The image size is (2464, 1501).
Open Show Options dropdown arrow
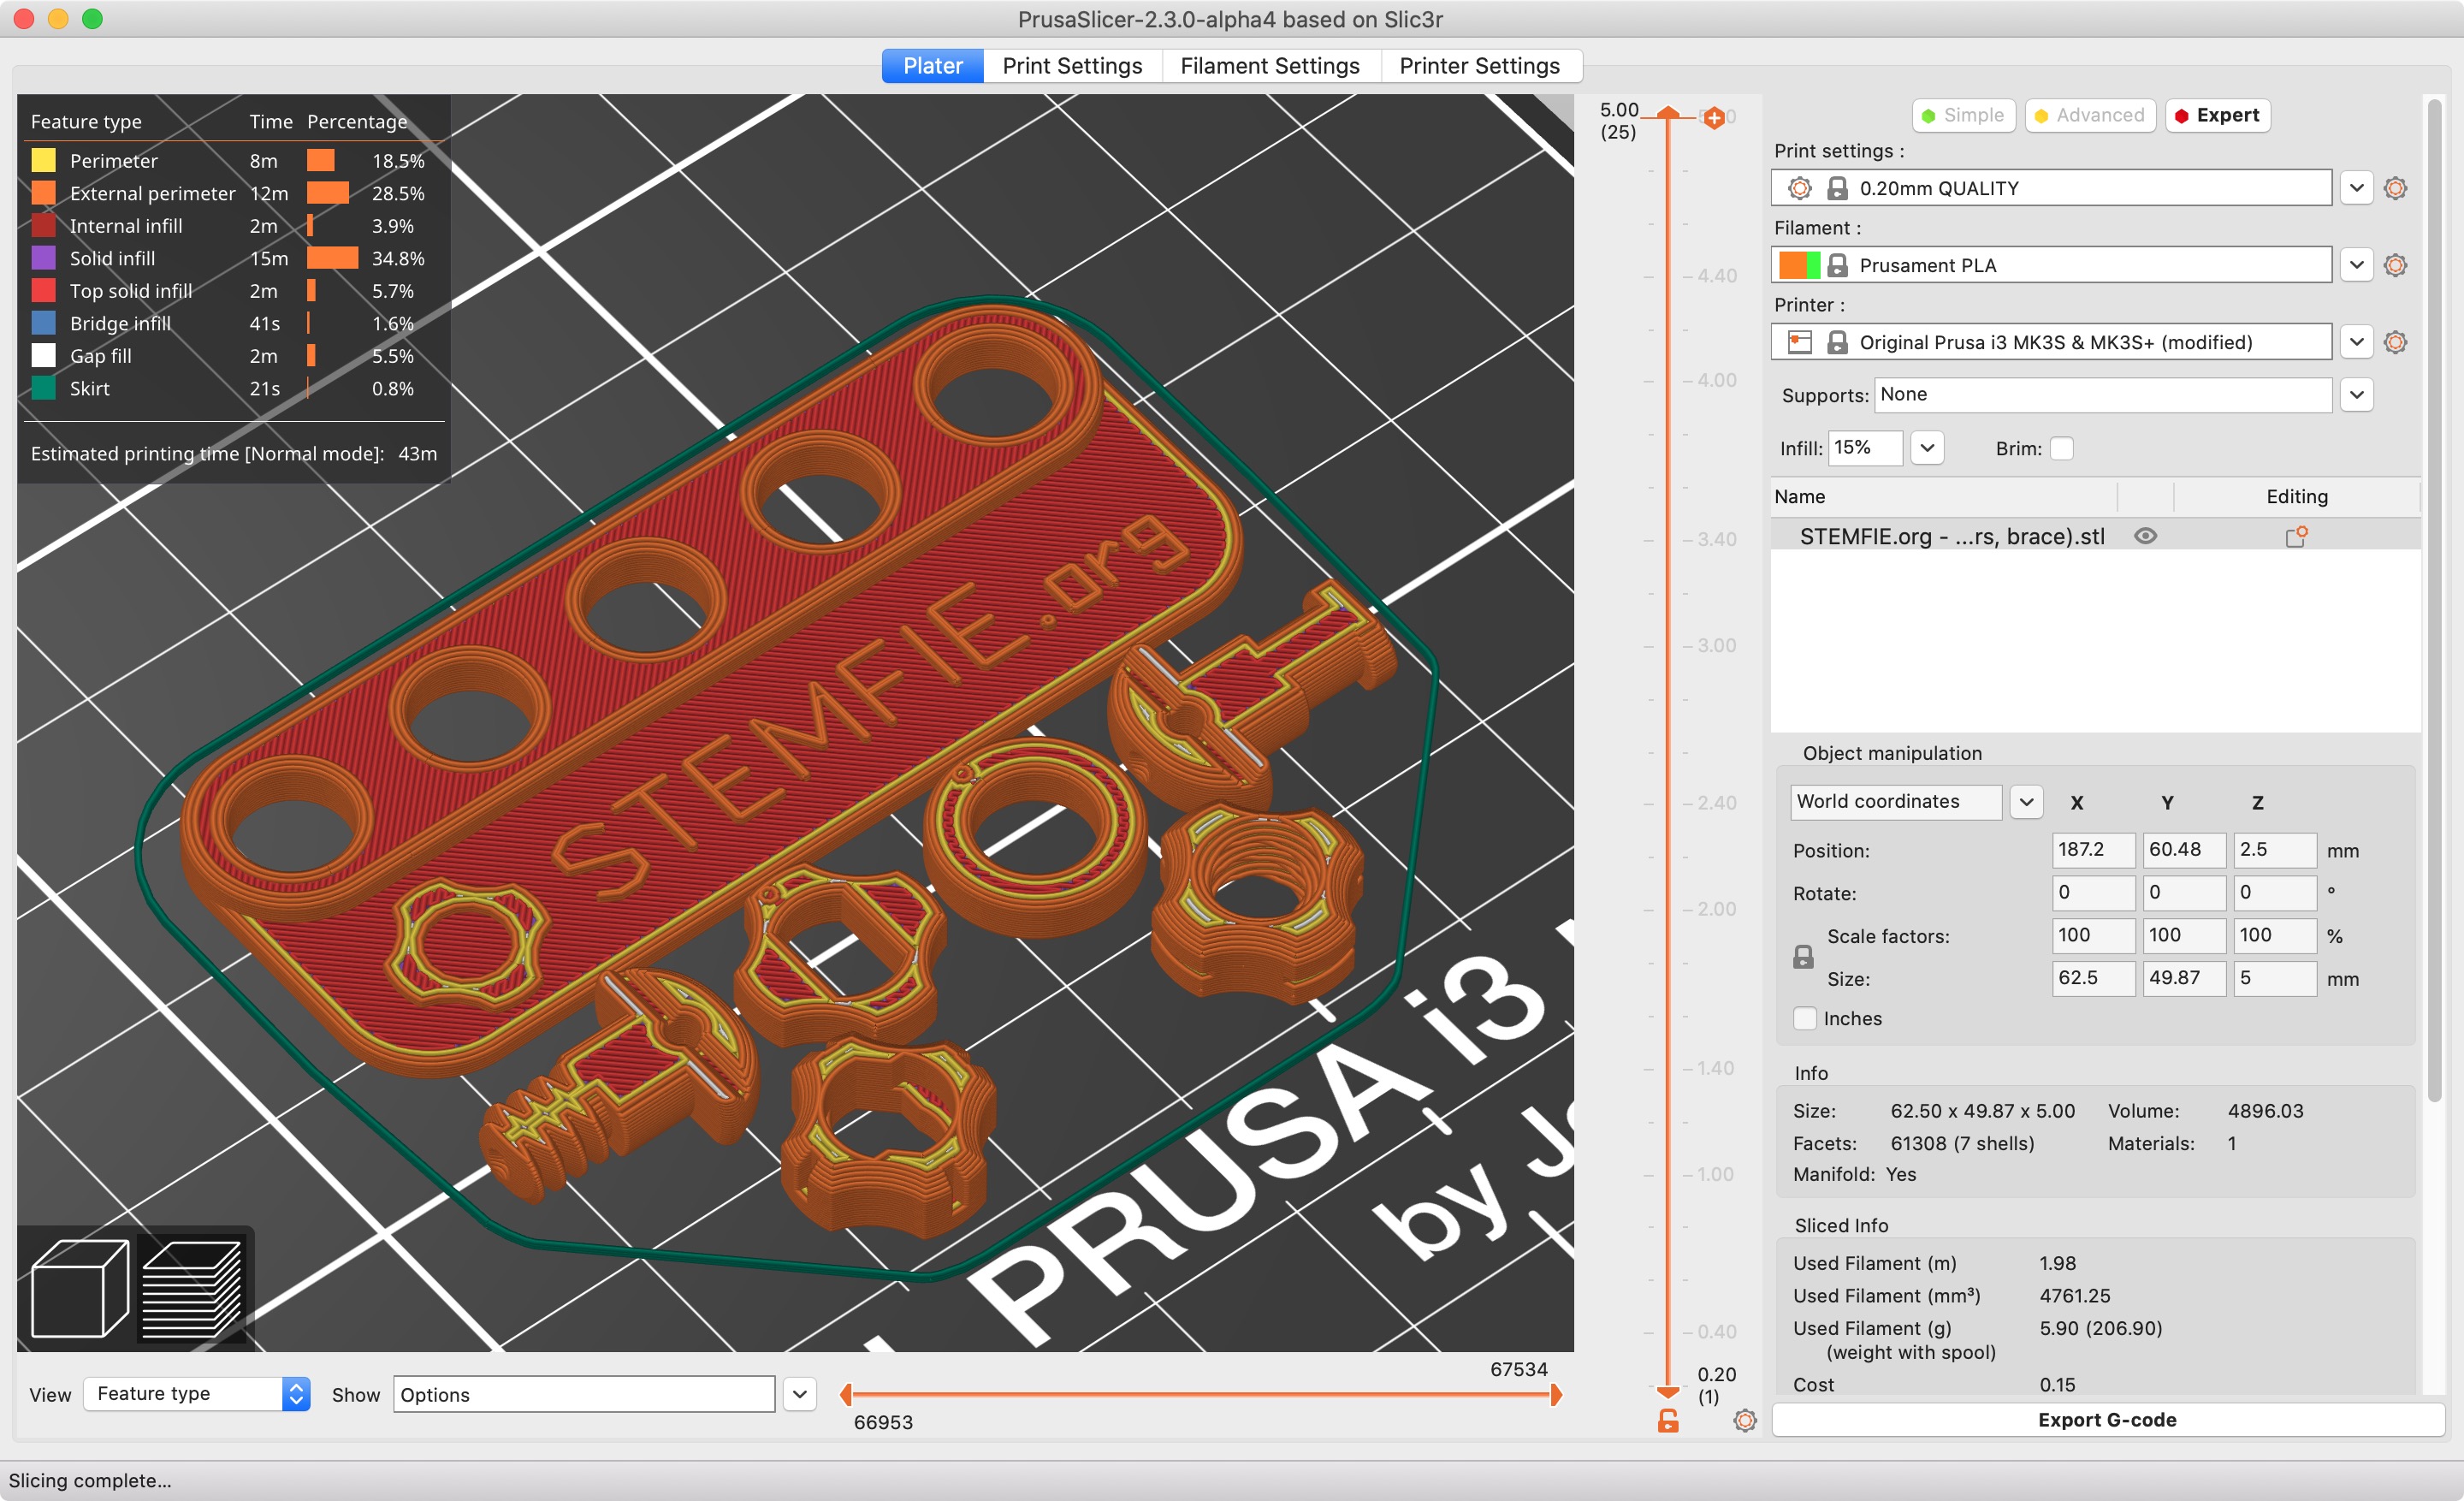coord(800,1394)
